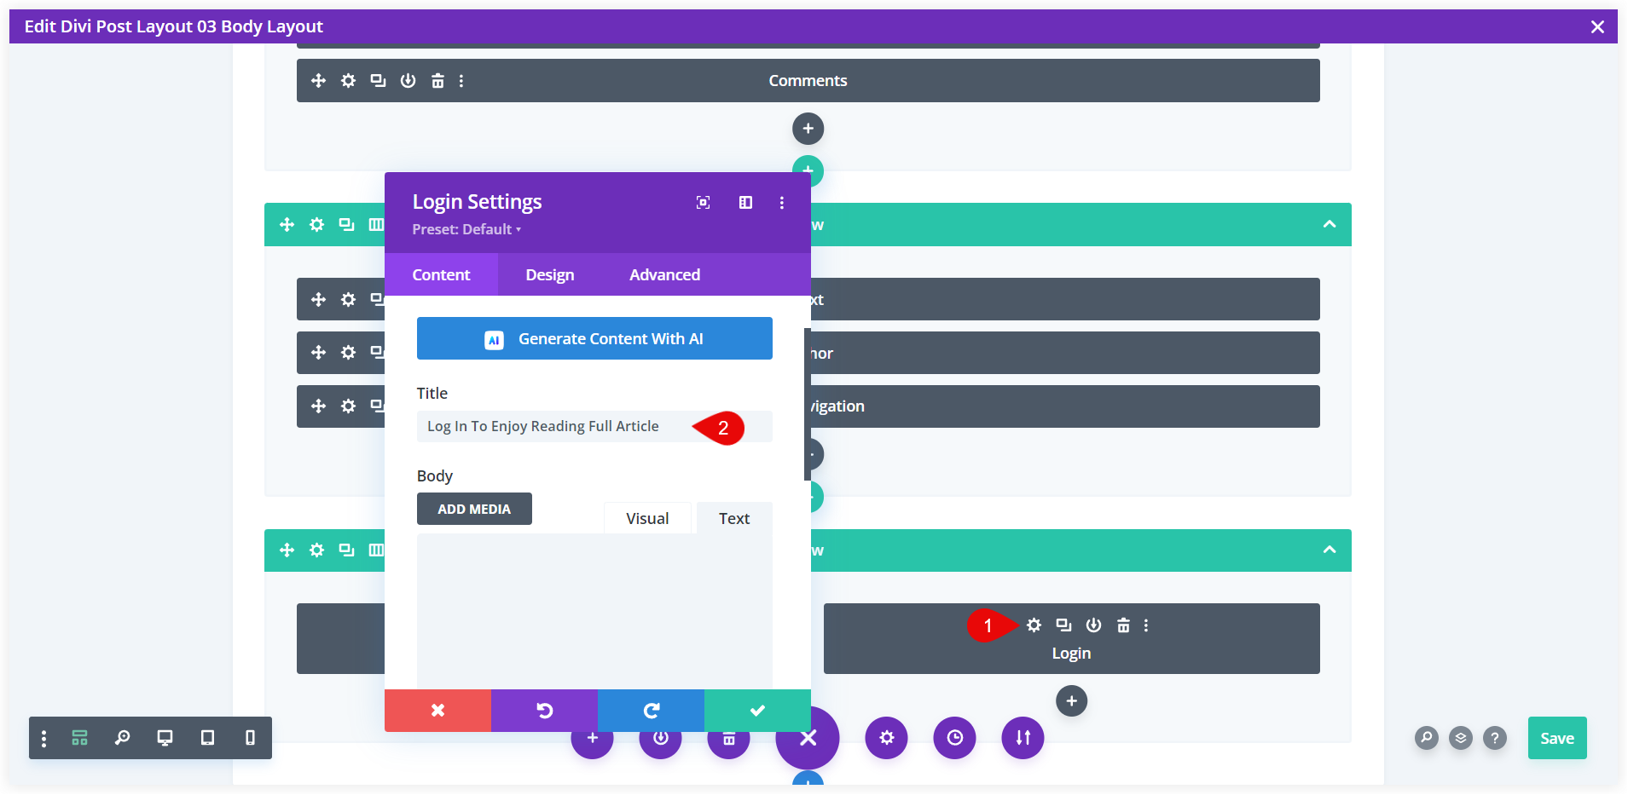This screenshot has height=795, width=1628.
Task: Switch to Design tab
Action: pyautogui.click(x=550, y=274)
